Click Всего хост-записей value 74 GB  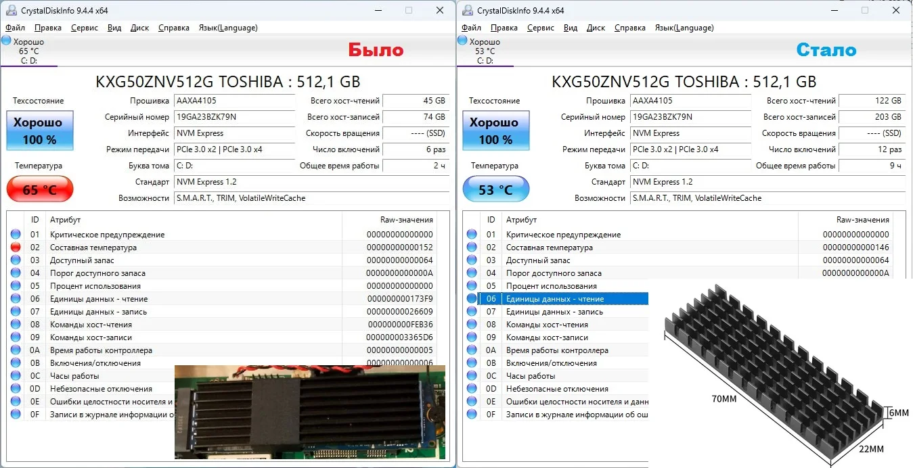416,117
